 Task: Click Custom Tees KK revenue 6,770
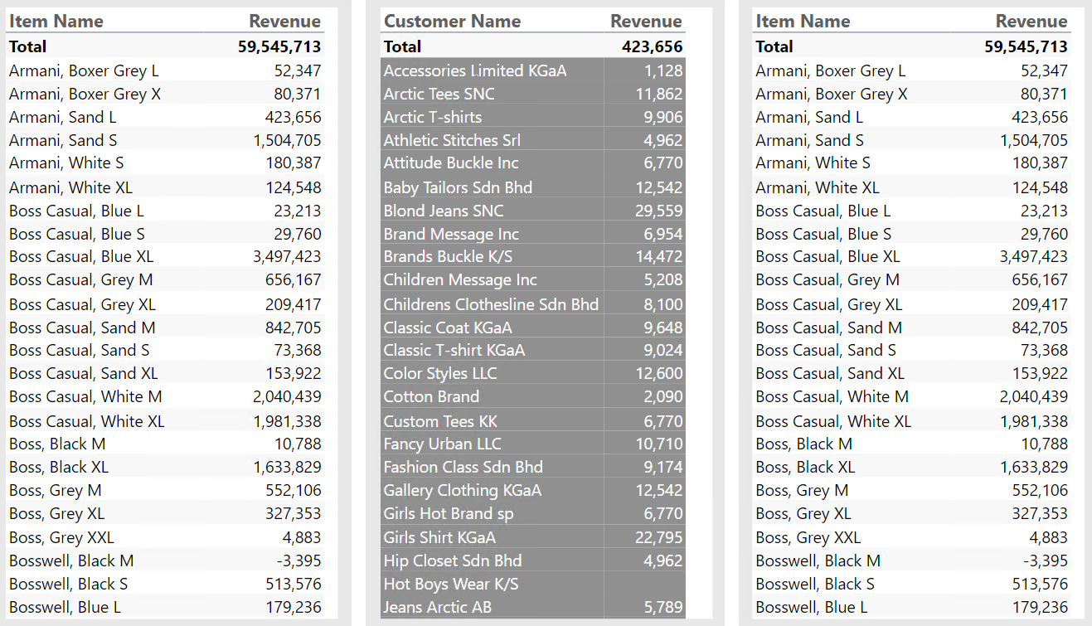[663, 421]
